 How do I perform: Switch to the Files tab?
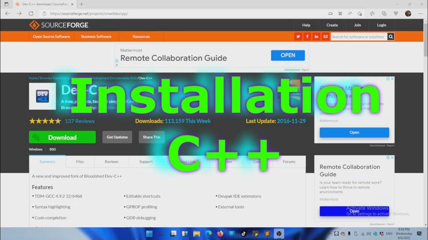tap(80, 162)
